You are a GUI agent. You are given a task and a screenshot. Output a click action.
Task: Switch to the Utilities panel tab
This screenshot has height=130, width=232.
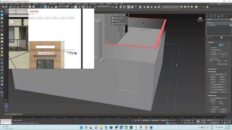226,16
